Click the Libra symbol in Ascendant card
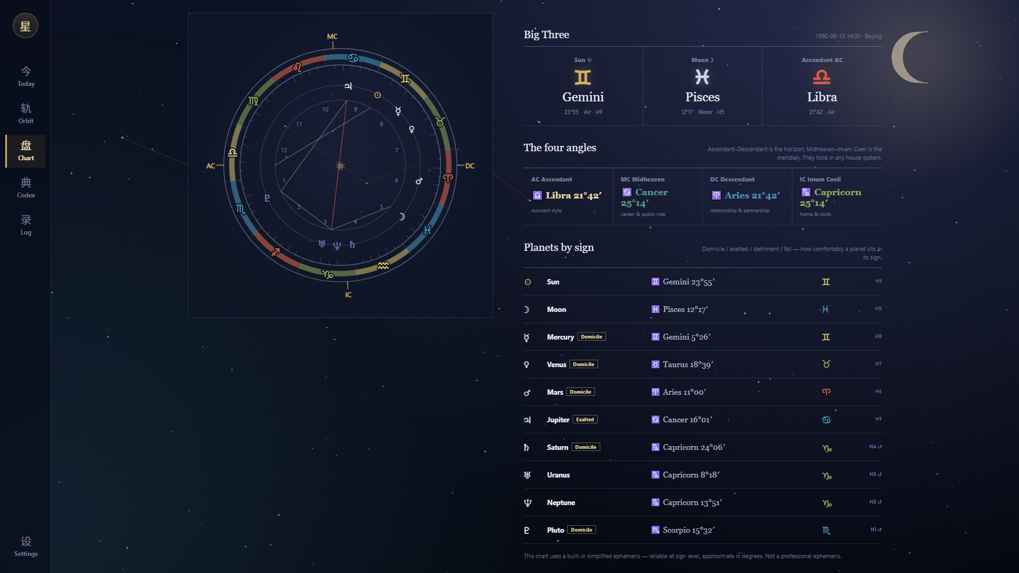Viewport: 1019px width, 573px height. pos(822,77)
